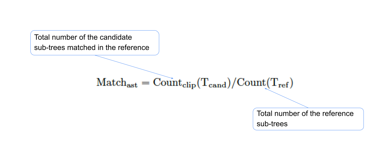Click the arrow line from the upper callout
Screen dimensions: 390x150
[134, 67]
